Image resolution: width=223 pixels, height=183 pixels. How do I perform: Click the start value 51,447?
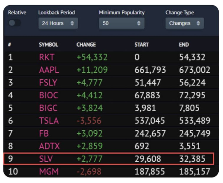point(148,83)
